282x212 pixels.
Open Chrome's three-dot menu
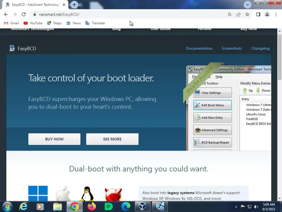click(276, 14)
